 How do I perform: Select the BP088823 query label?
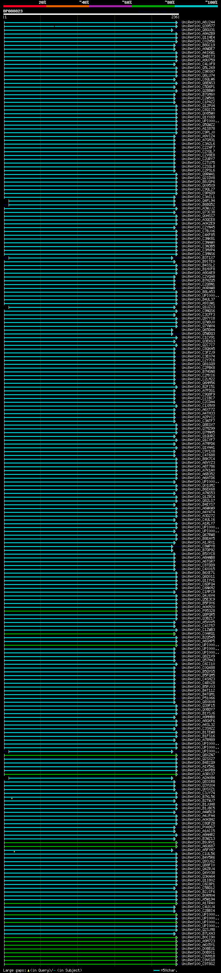(13, 11)
